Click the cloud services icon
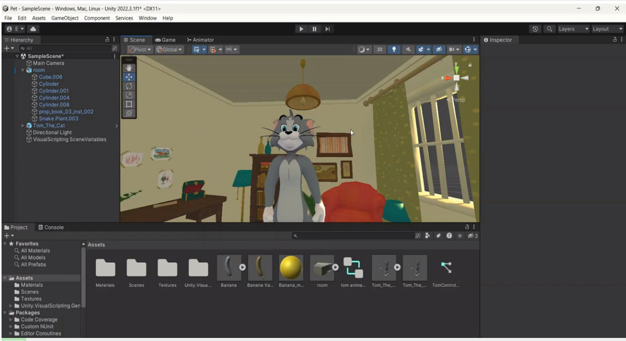 (33, 29)
